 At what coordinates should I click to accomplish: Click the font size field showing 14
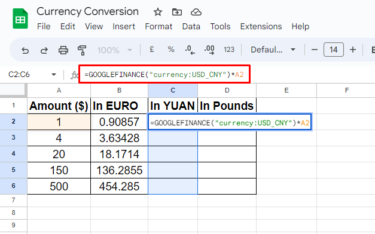(333, 50)
